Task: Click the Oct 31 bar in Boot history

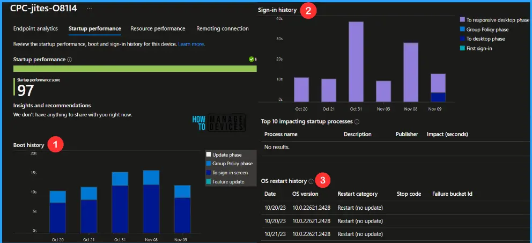Action: (120, 203)
